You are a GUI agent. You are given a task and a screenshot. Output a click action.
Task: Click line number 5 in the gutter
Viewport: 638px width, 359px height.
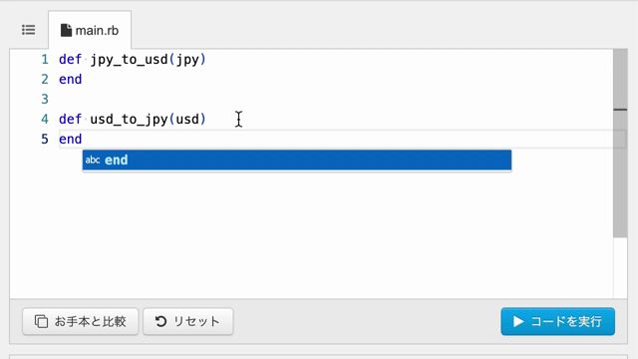45,139
